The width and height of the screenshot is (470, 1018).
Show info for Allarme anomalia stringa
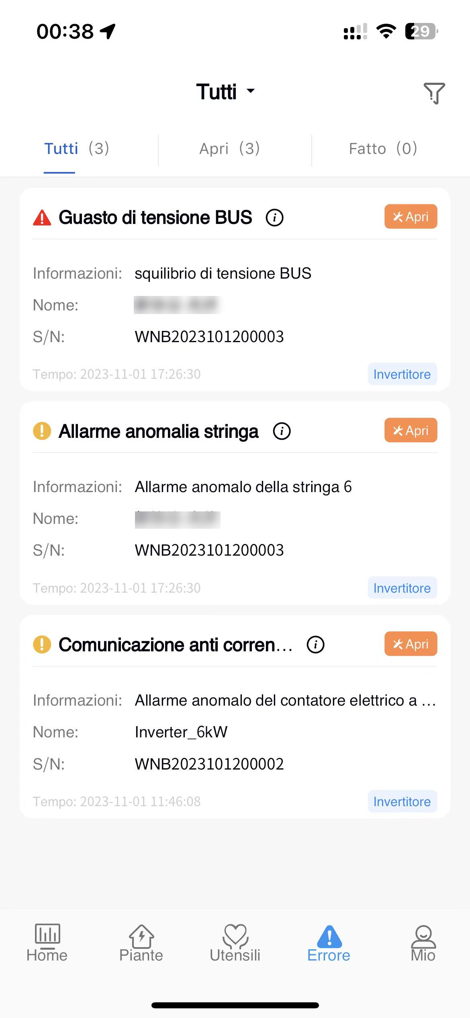[282, 431]
